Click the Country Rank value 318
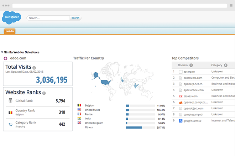235x156 pixels. pyautogui.click(x=62, y=112)
